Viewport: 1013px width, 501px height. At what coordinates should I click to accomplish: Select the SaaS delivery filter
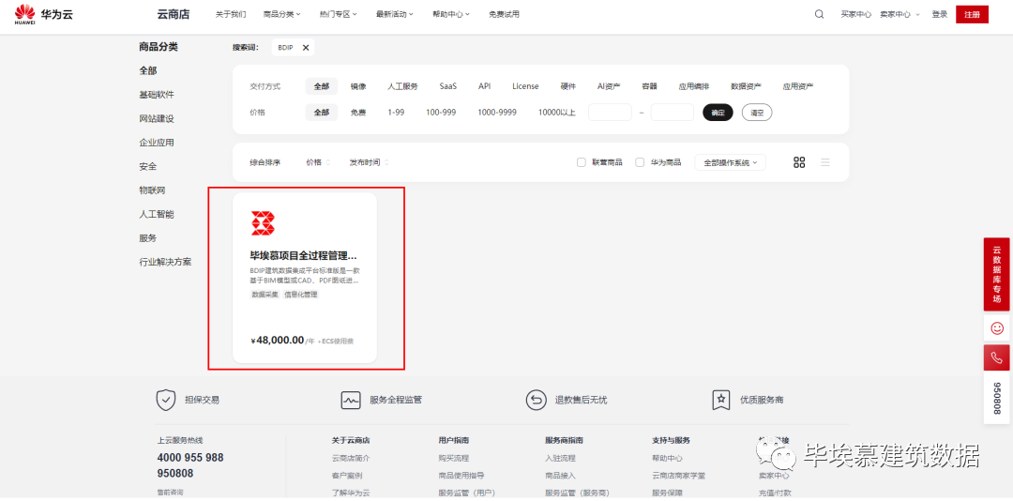click(x=447, y=86)
